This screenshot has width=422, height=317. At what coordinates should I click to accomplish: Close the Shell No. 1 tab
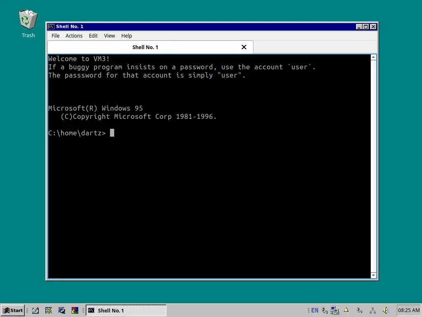pyautogui.click(x=244, y=47)
